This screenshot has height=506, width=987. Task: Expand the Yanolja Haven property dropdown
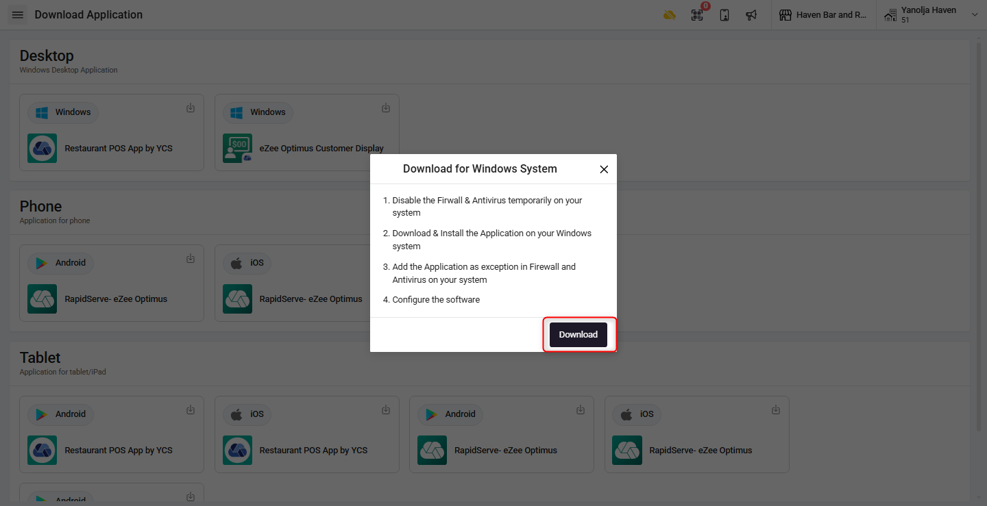tap(931, 15)
